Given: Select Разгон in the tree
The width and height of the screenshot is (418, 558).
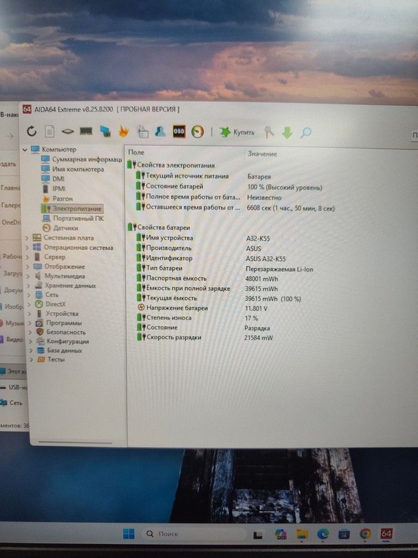Looking at the screenshot, I should [x=58, y=198].
